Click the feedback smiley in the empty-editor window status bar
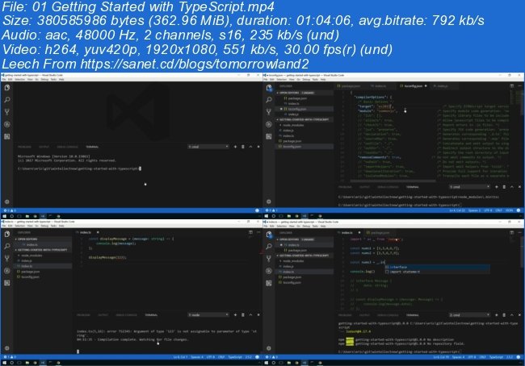Image resolution: width=525 pixels, height=366 pixels. point(257,210)
